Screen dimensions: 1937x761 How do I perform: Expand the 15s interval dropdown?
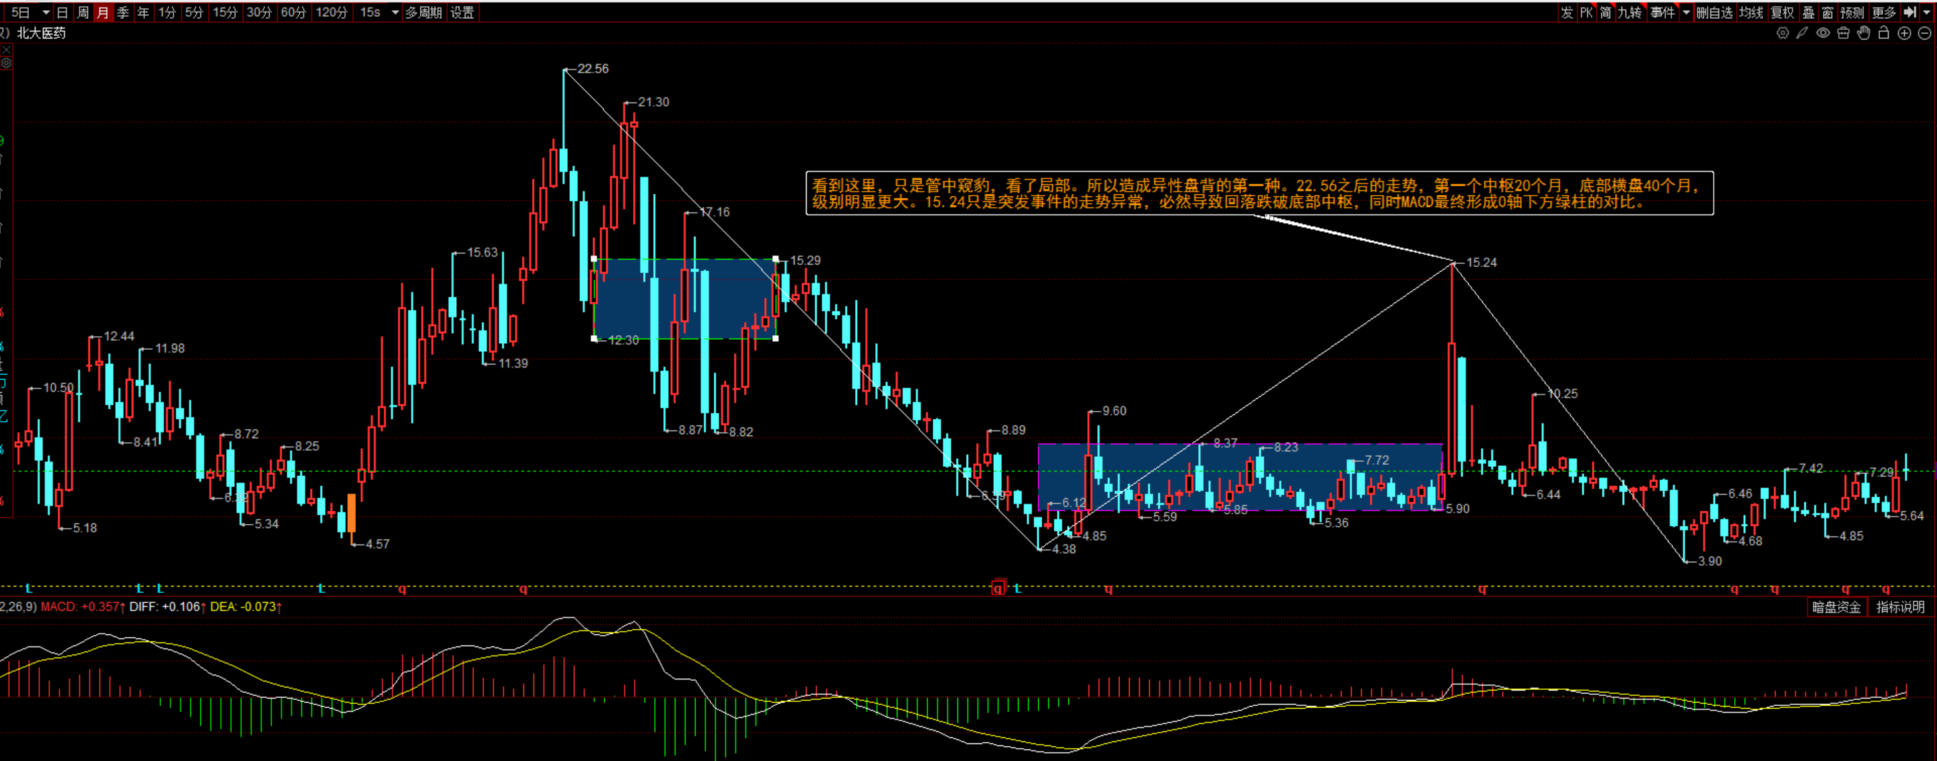tap(396, 12)
